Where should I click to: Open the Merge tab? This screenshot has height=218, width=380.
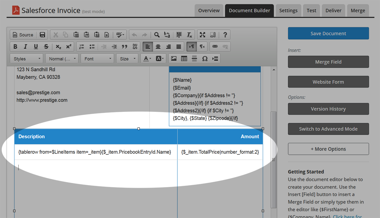click(358, 11)
